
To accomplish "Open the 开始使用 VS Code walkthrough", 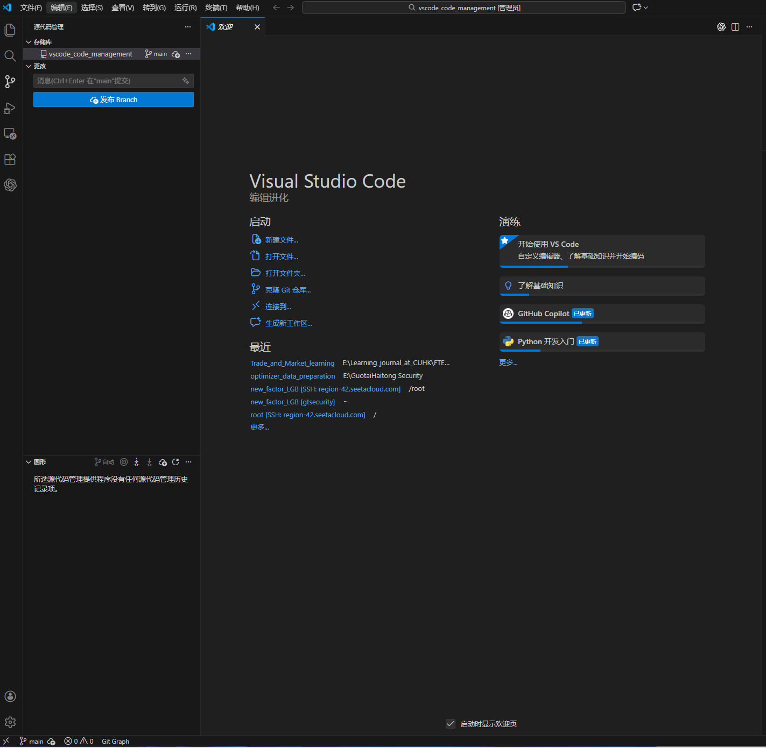I will coord(602,251).
